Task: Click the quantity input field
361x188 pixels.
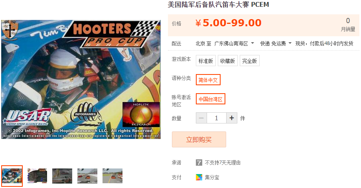Action: click(217, 118)
